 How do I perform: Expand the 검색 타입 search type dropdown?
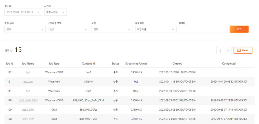tap(156, 29)
